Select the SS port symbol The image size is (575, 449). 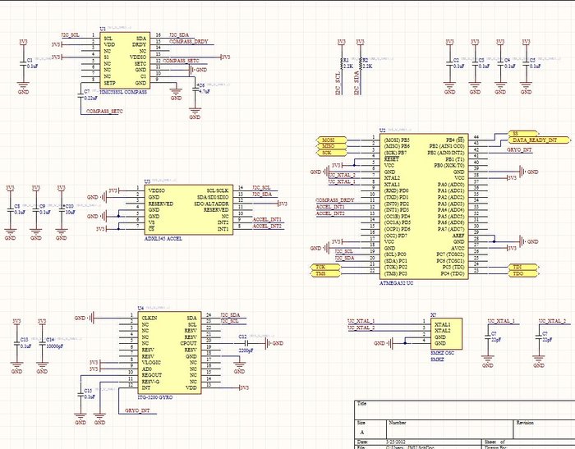(524, 134)
